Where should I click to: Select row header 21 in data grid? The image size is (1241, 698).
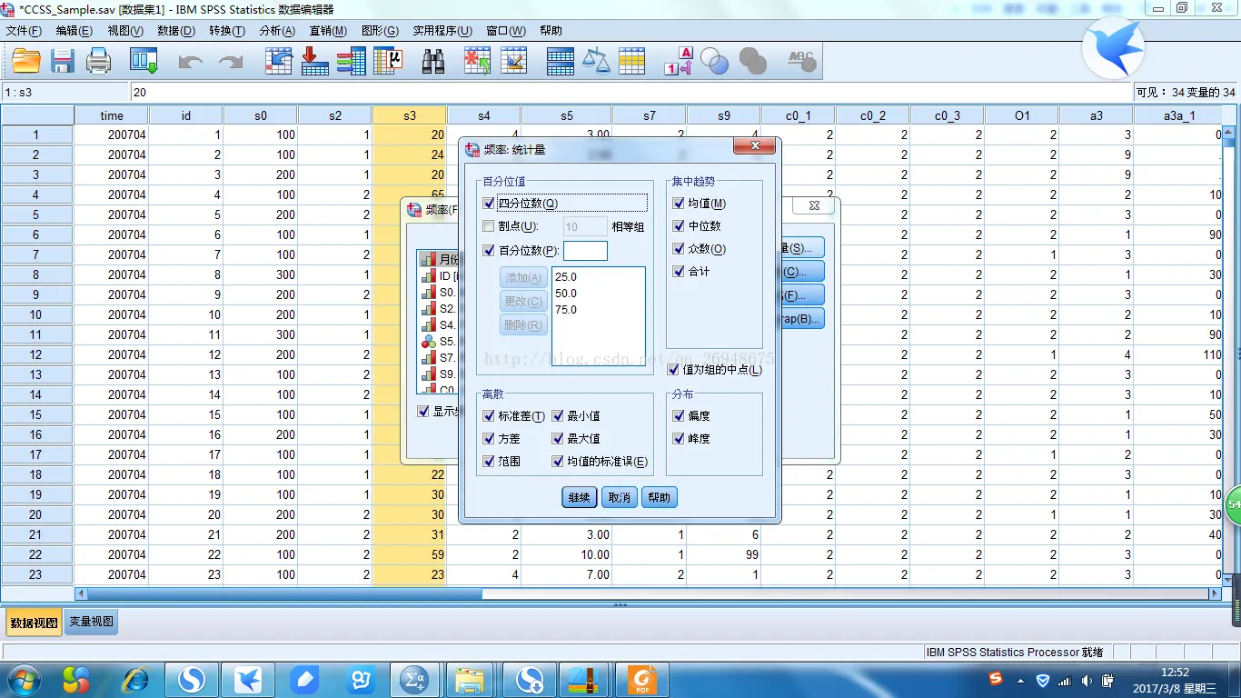coord(36,534)
